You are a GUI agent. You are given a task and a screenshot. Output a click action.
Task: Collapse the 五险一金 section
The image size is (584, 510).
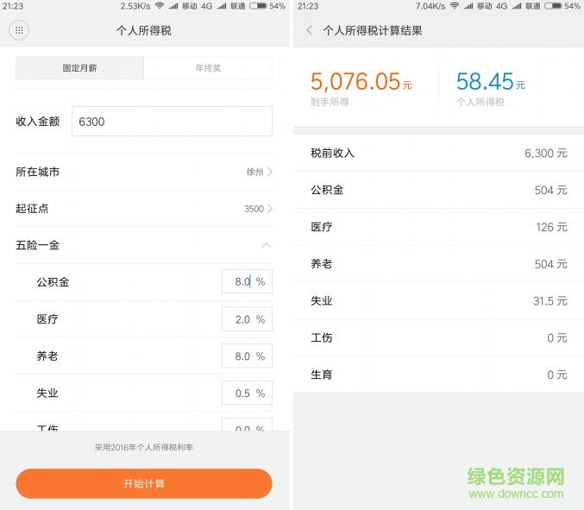(x=266, y=245)
